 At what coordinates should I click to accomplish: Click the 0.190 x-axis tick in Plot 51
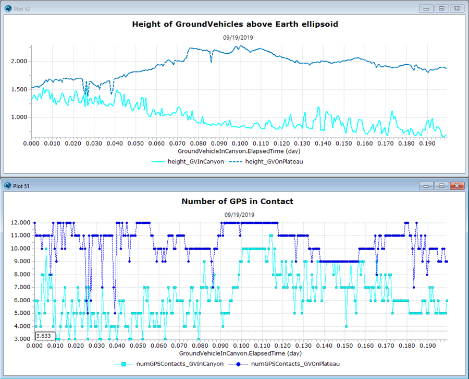(428, 346)
